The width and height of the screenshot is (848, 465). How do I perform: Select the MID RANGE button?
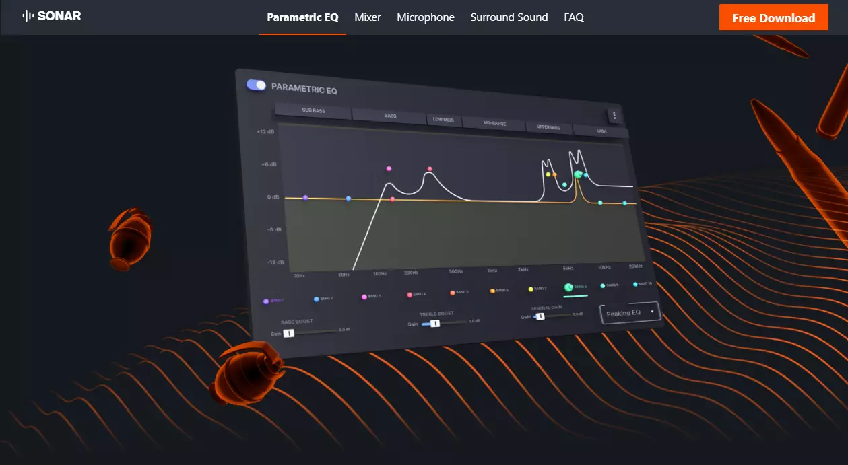(494, 123)
